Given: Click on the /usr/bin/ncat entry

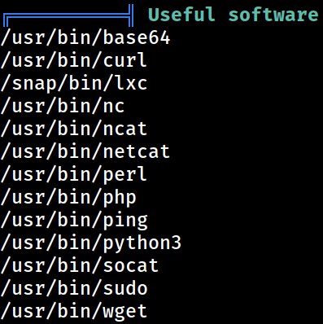Looking at the screenshot, I should [74, 129].
